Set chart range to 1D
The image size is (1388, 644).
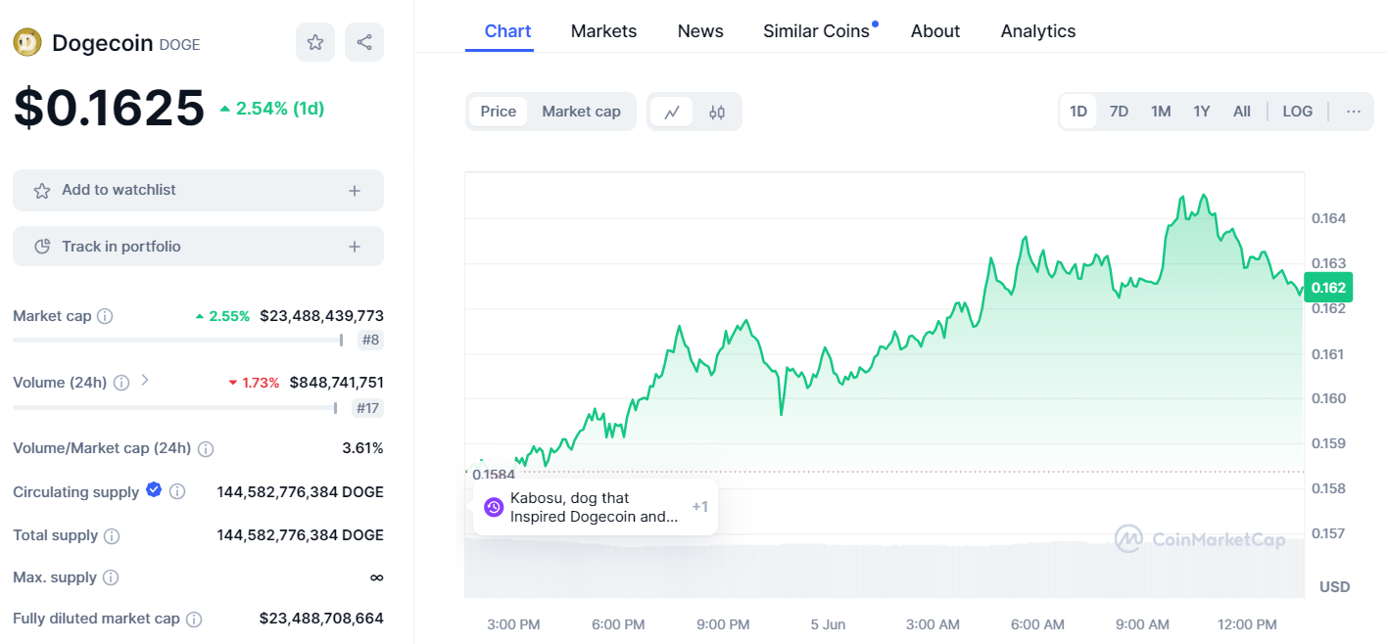(1078, 112)
